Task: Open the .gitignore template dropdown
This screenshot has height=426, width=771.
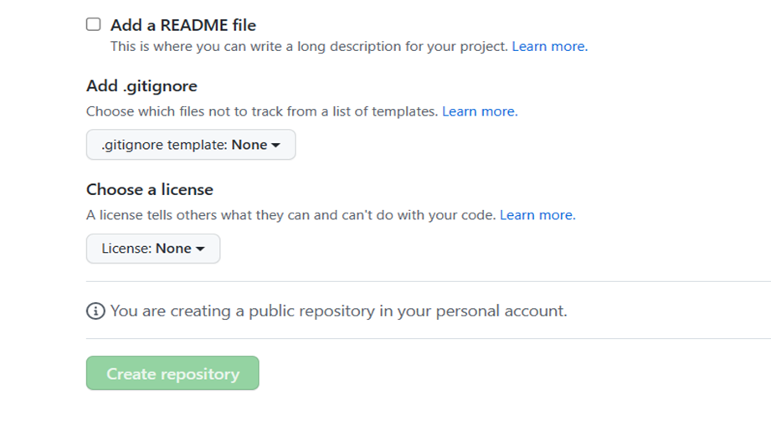Action: point(191,145)
